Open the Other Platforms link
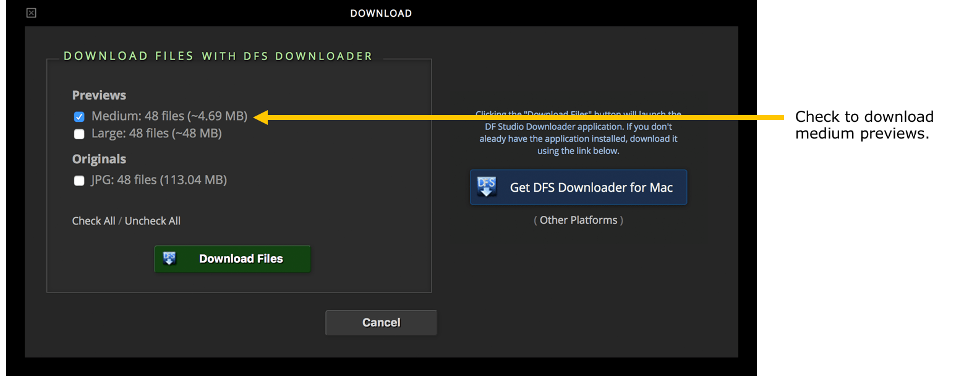 pyautogui.click(x=578, y=220)
